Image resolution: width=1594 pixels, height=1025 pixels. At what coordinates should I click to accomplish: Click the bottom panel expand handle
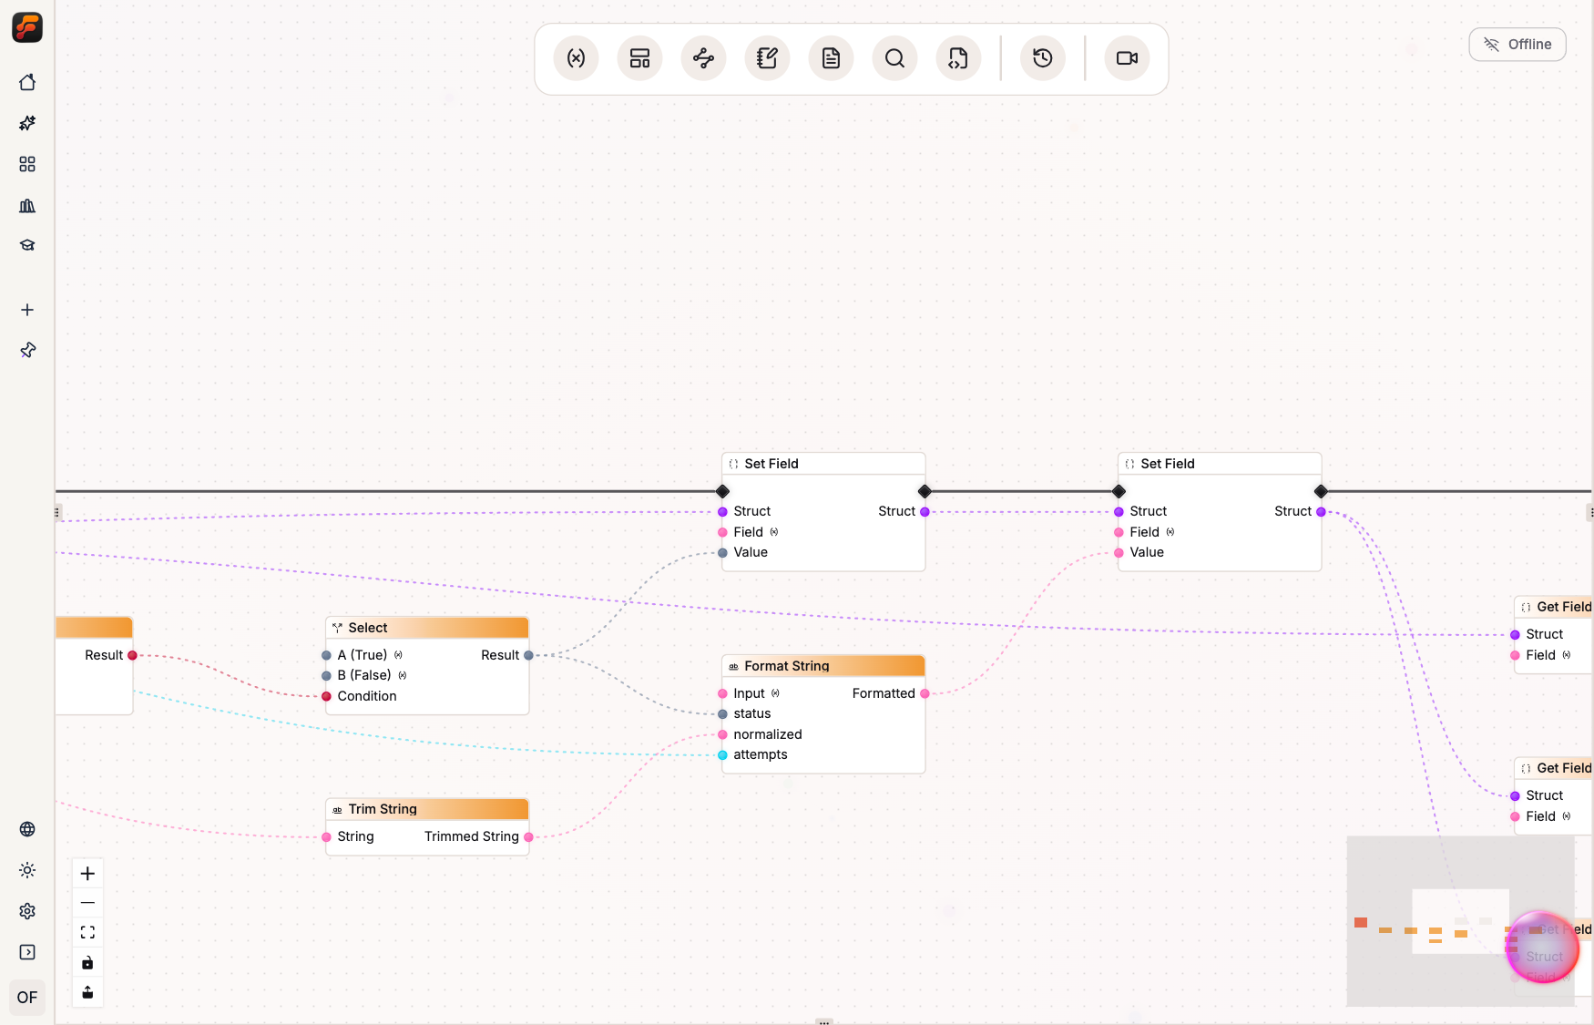[x=824, y=1021]
